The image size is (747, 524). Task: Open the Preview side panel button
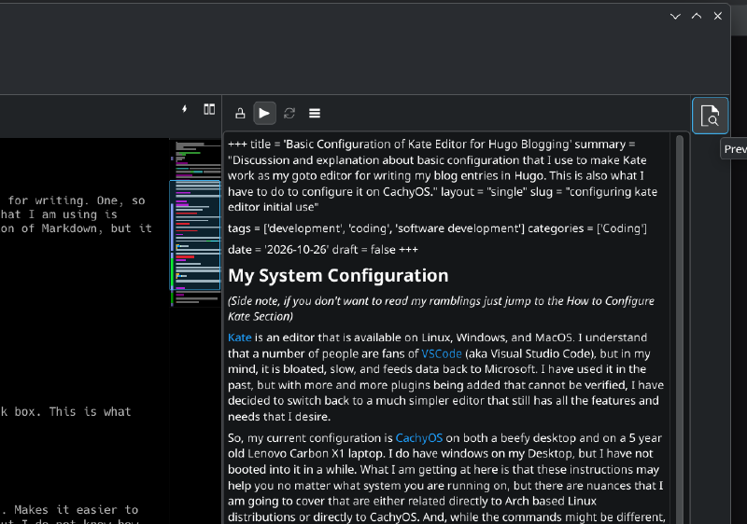[x=710, y=116]
